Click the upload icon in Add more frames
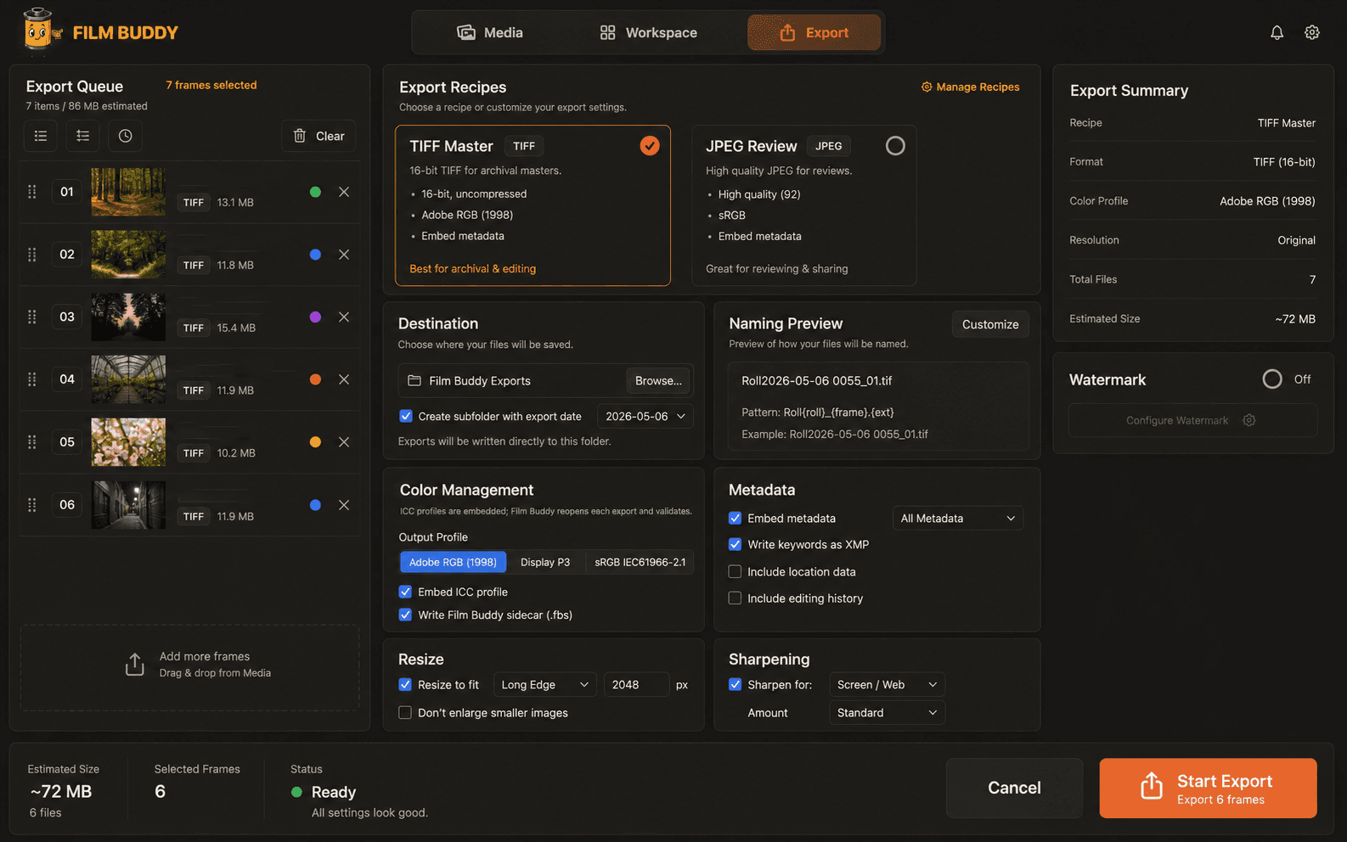The width and height of the screenshot is (1347, 842). click(135, 665)
